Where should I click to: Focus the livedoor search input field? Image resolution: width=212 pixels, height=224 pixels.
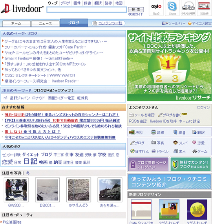coord(87,9)
